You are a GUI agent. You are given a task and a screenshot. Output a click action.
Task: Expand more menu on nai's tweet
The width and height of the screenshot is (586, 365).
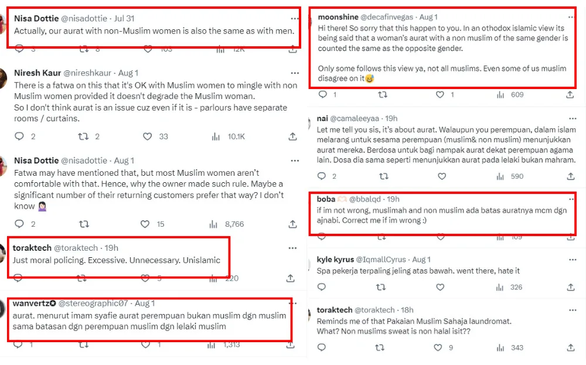pos(571,118)
